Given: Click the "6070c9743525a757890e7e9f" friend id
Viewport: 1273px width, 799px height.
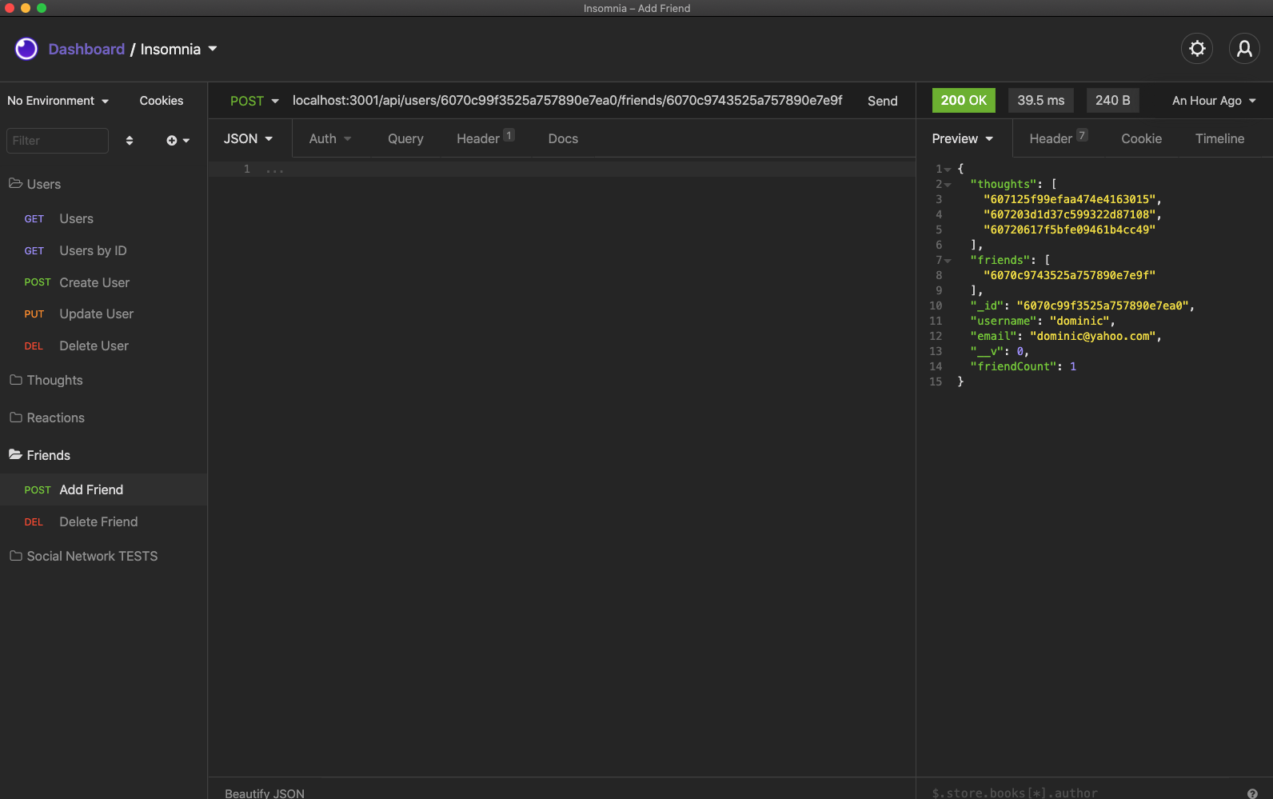Looking at the screenshot, I should (1069, 276).
